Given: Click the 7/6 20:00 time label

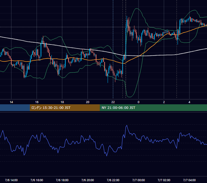Looking at the screenshot, I should tap(88, 180).
